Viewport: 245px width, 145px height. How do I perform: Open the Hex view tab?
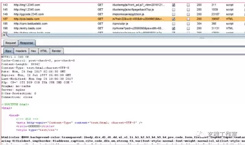click(x=33, y=51)
